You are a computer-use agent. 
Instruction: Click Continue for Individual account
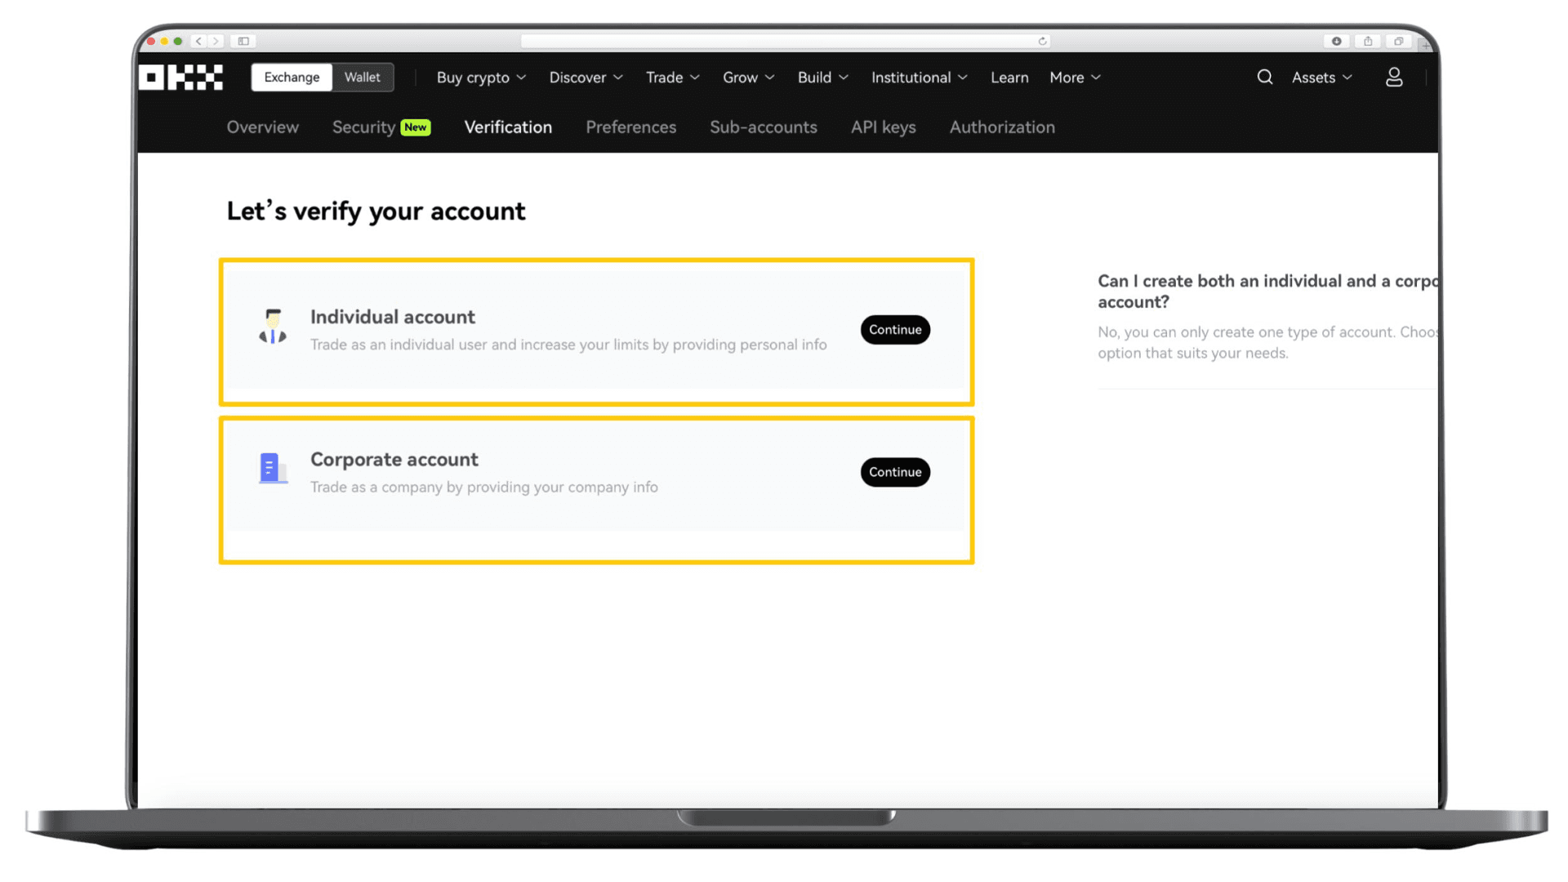coord(895,328)
